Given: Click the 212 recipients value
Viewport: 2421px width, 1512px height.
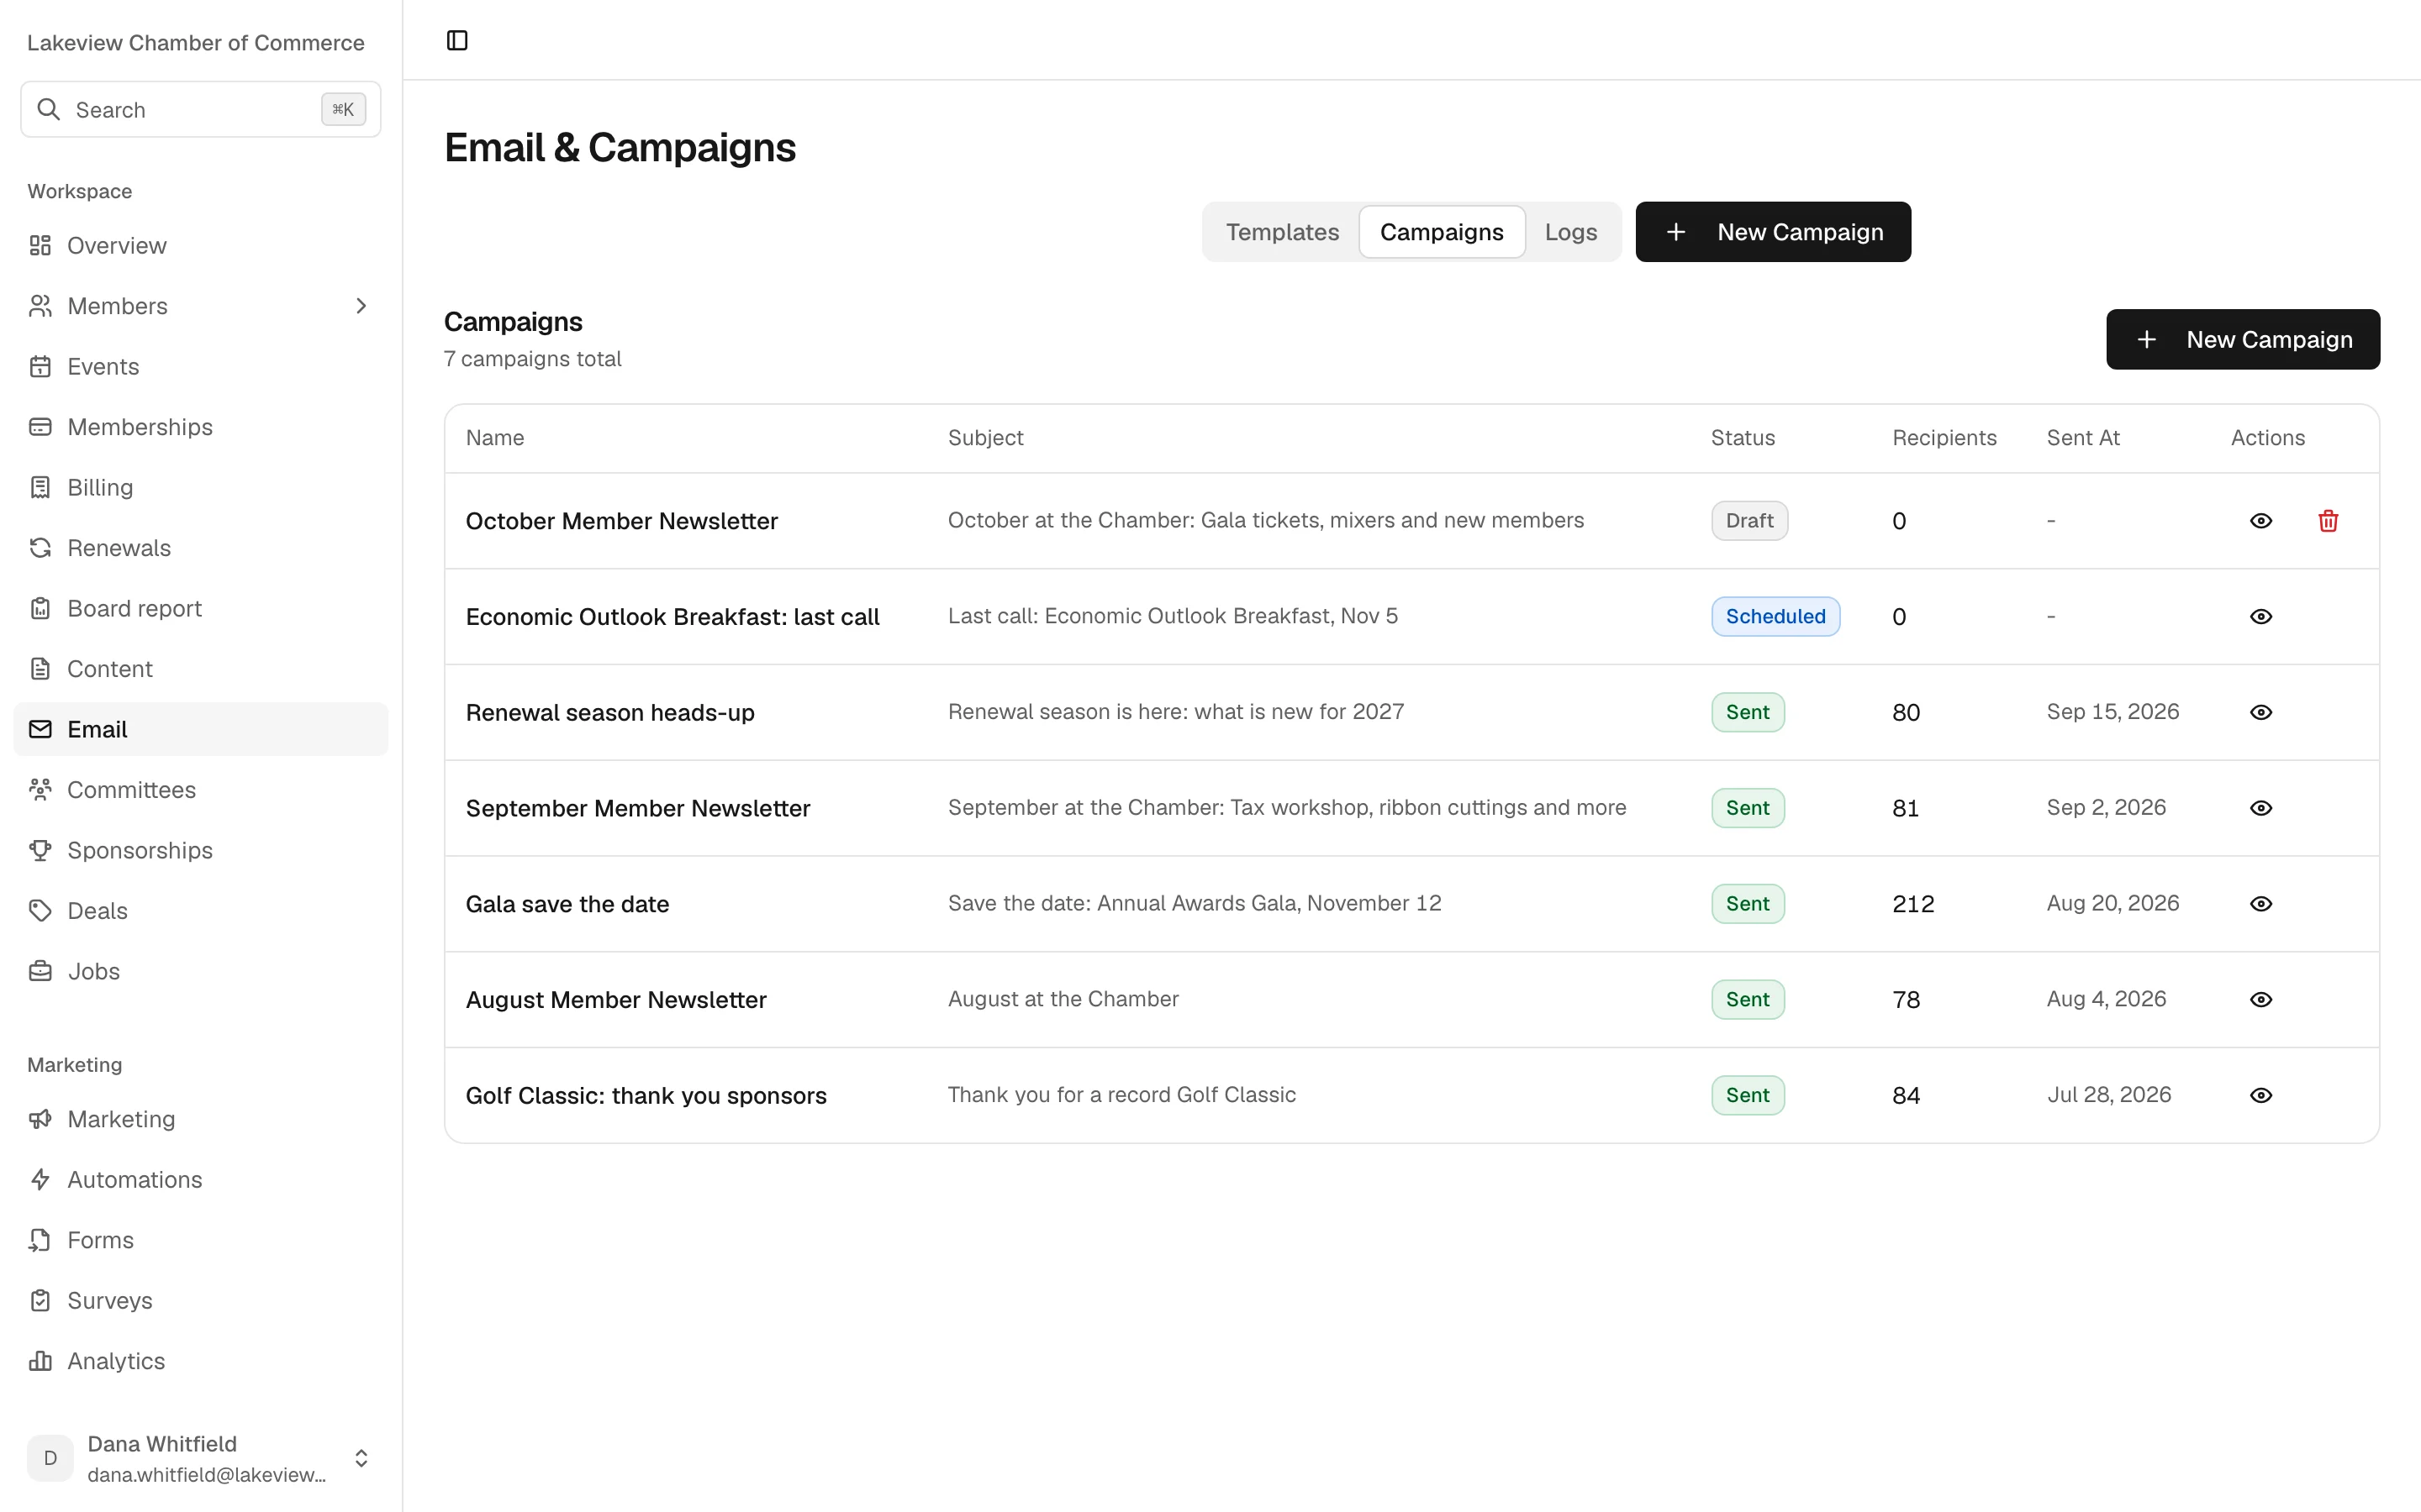Looking at the screenshot, I should click(x=1912, y=904).
